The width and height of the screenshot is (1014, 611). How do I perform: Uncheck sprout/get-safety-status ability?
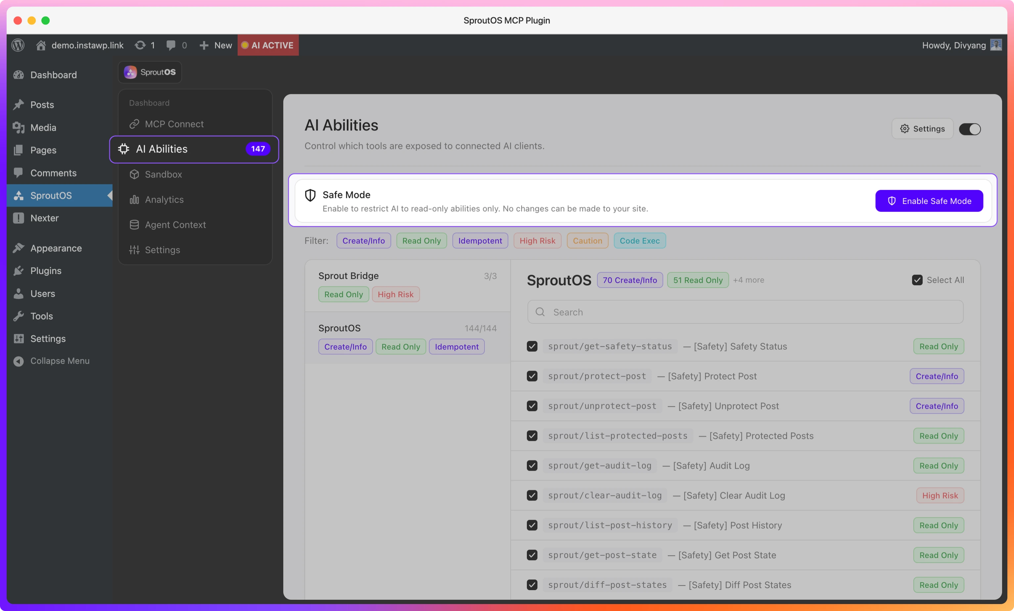pos(532,346)
